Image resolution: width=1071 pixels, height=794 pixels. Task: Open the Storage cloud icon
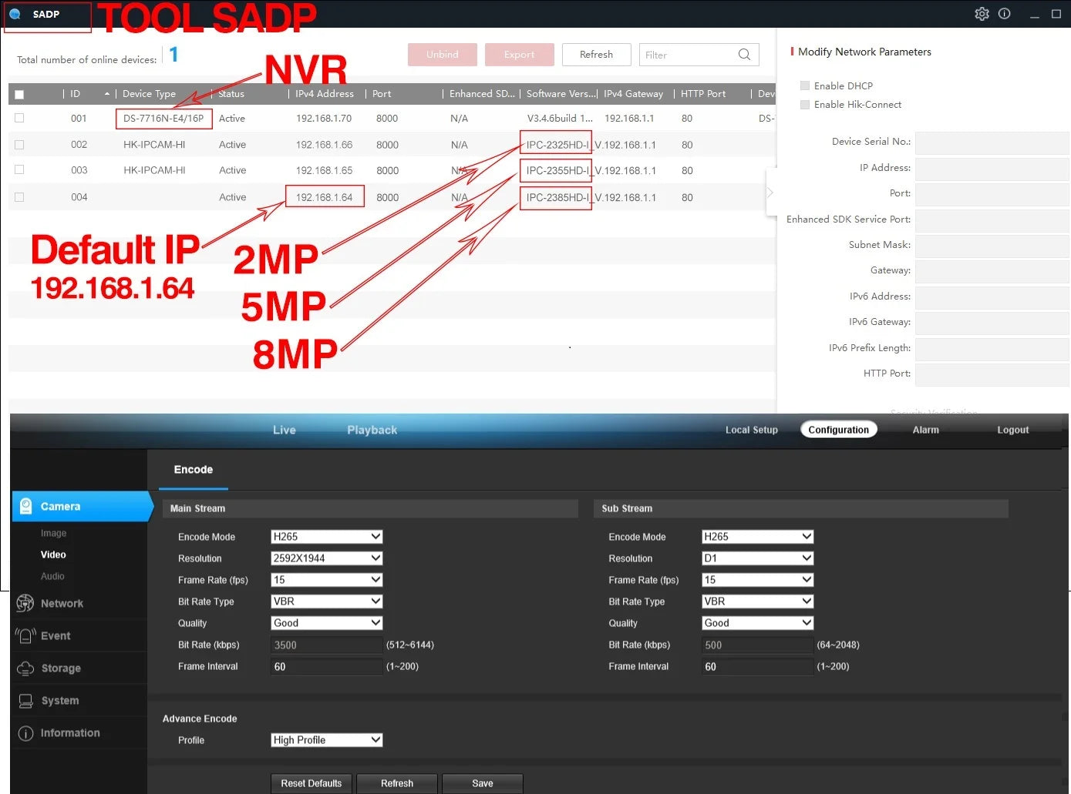pyautogui.click(x=25, y=668)
